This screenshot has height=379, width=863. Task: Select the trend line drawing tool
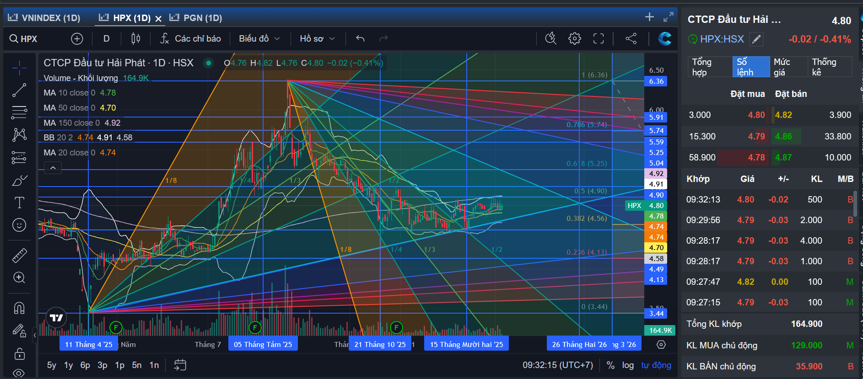click(x=19, y=91)
